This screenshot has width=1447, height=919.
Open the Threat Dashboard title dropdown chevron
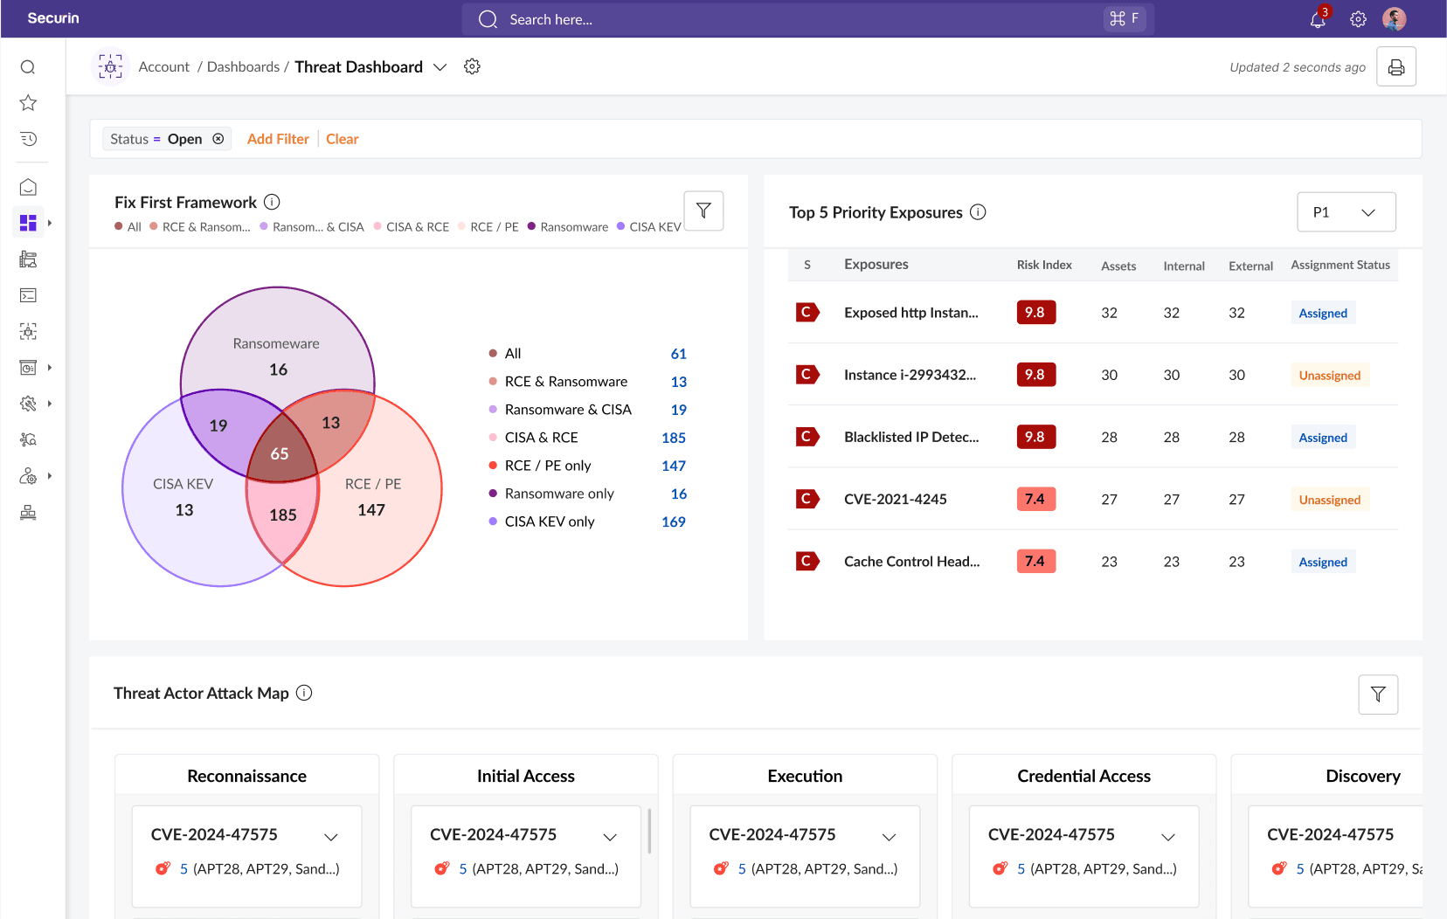tap(440, 66)
